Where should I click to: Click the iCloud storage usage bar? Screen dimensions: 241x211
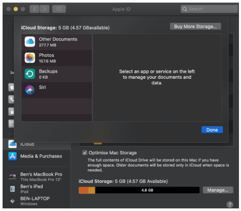(139, 190)
